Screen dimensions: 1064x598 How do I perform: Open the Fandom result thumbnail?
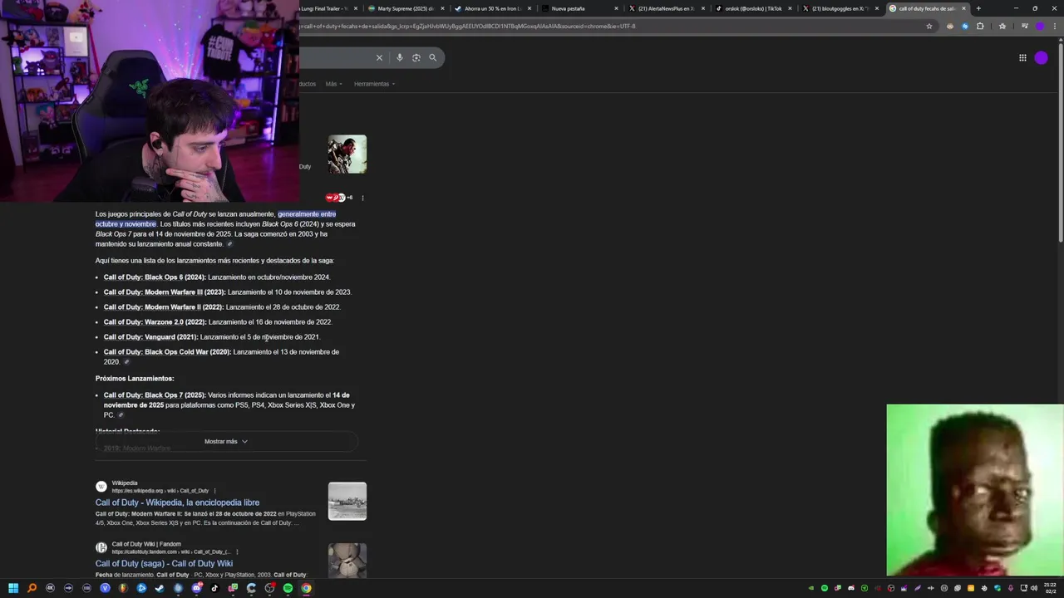tap(347, 561)
